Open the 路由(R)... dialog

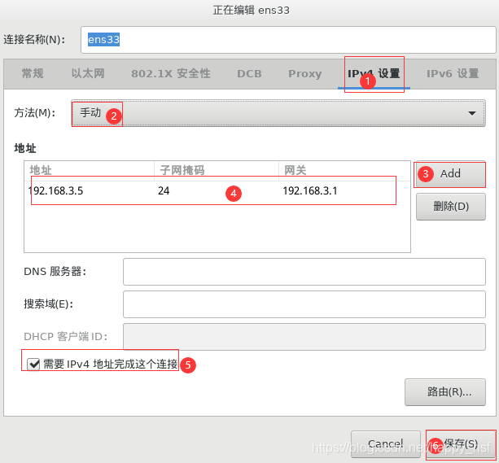click(x=445, y=392)
